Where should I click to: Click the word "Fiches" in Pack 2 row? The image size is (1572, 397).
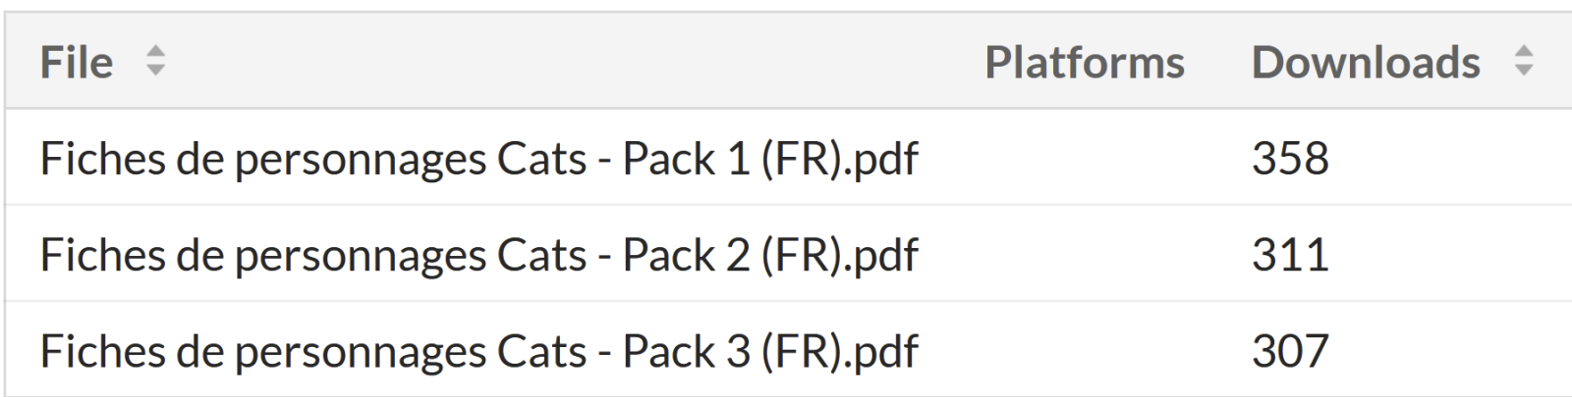point(102,255)
